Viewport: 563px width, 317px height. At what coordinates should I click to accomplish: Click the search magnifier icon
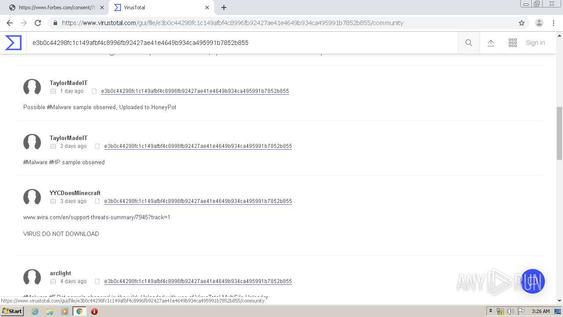(469, 43)
